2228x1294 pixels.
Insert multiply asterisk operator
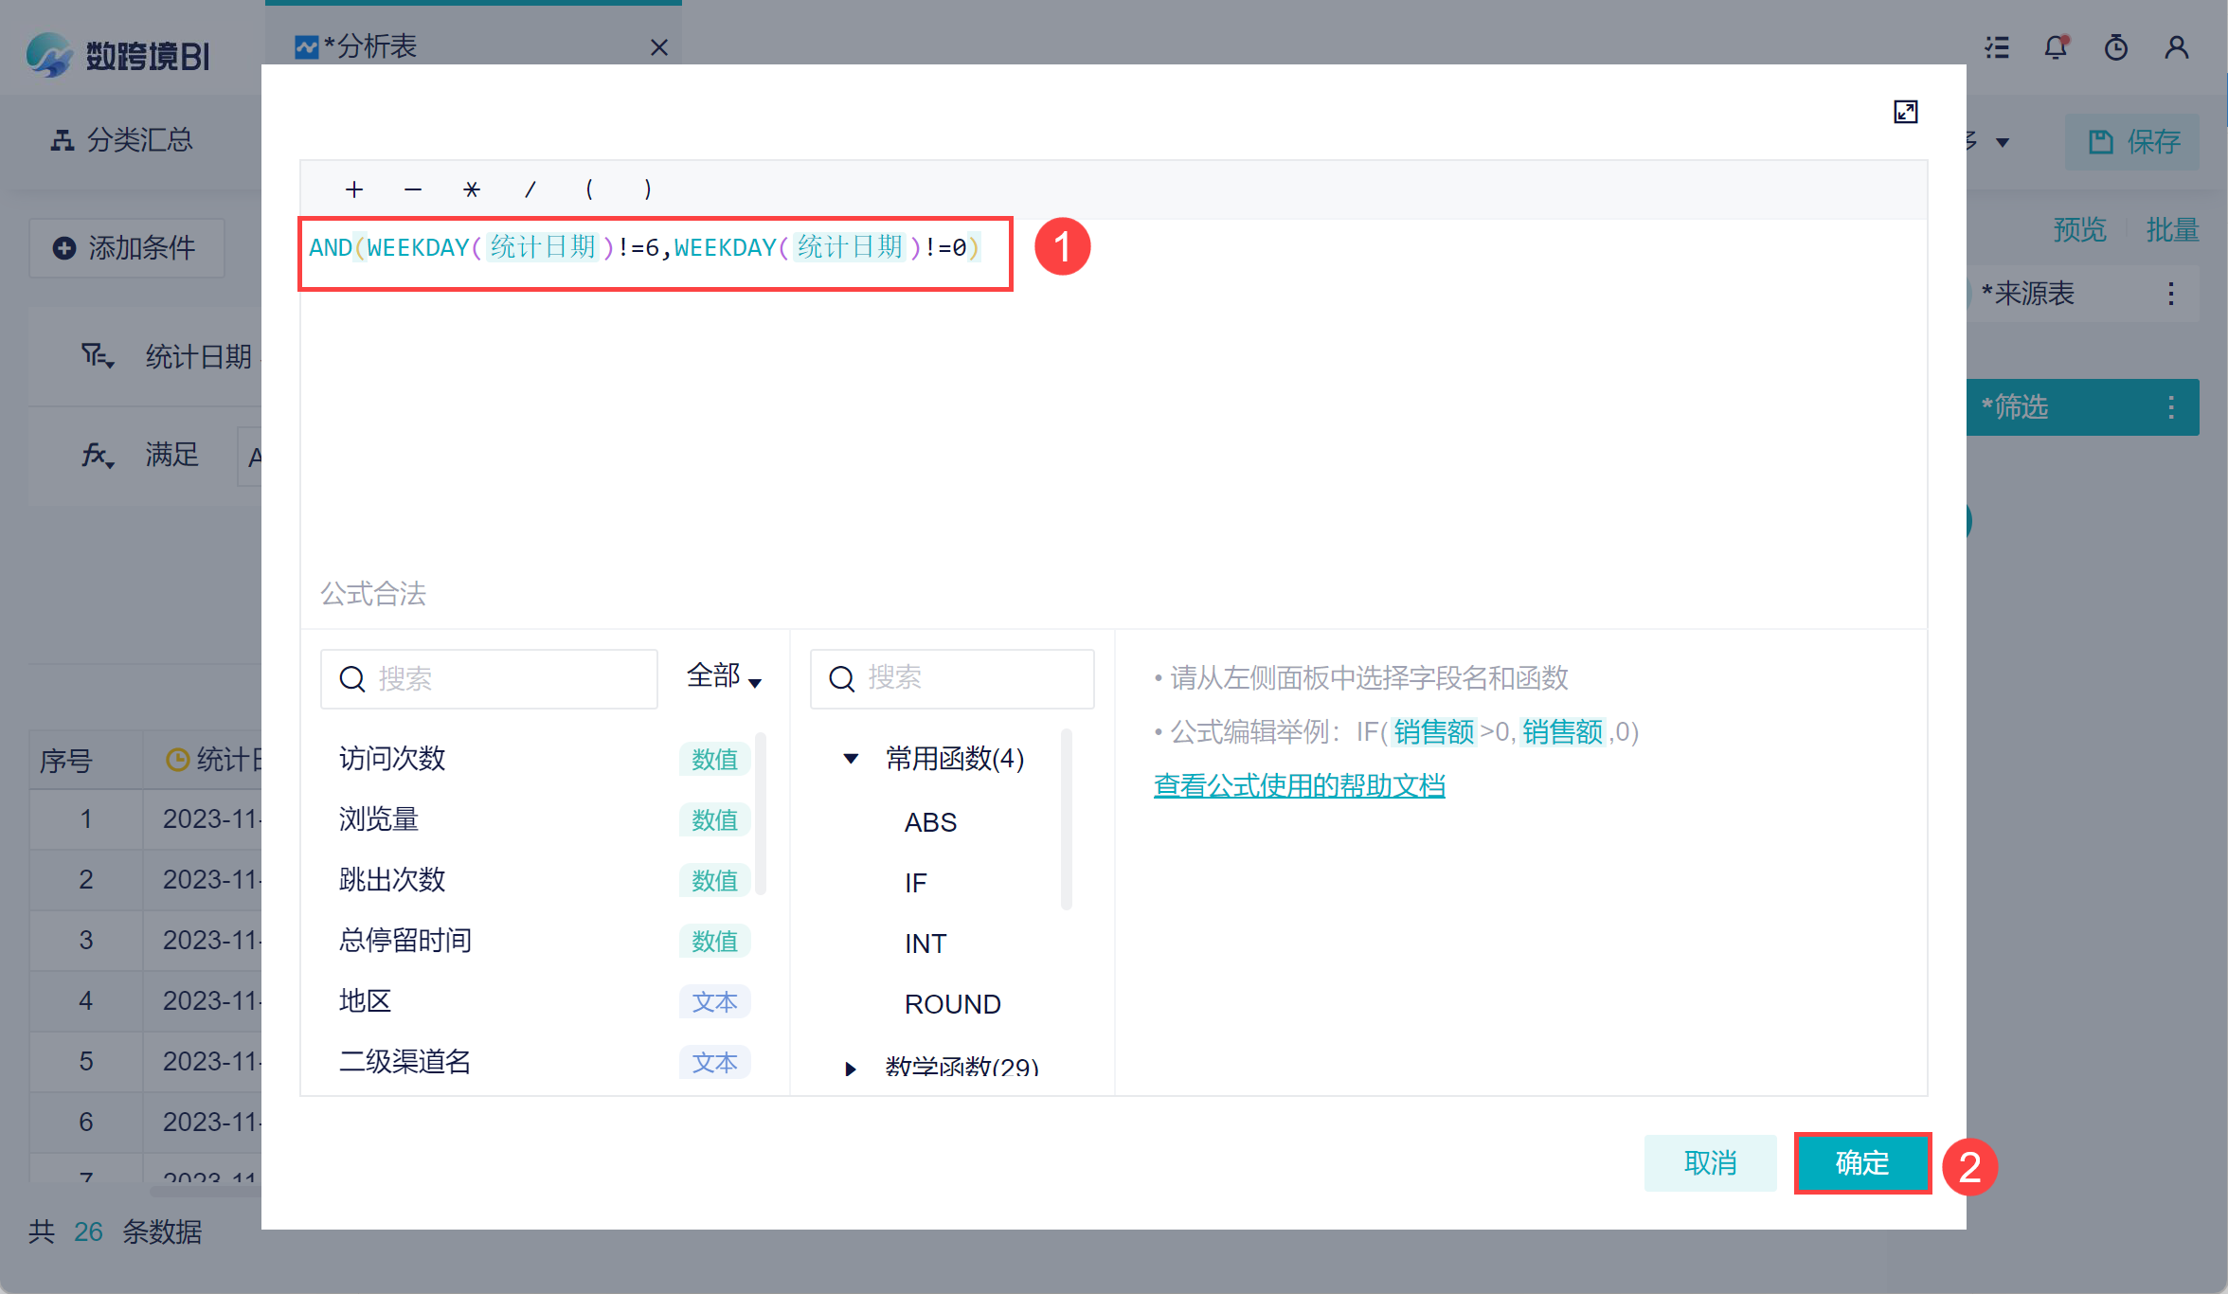[472, 189]
